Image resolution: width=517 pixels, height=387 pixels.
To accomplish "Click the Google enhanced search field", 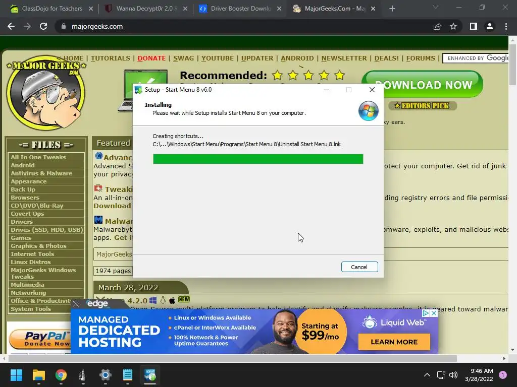I will click(476, 58).
